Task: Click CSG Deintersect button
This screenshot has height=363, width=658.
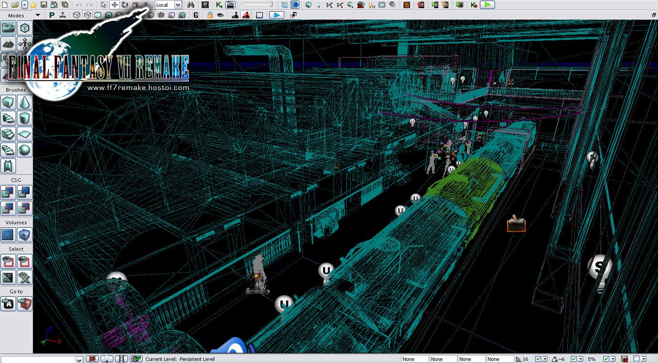Action: coord(25,208)
